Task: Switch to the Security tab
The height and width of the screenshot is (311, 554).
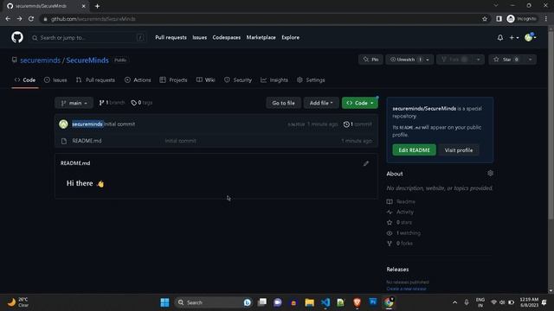Action: 238,80
